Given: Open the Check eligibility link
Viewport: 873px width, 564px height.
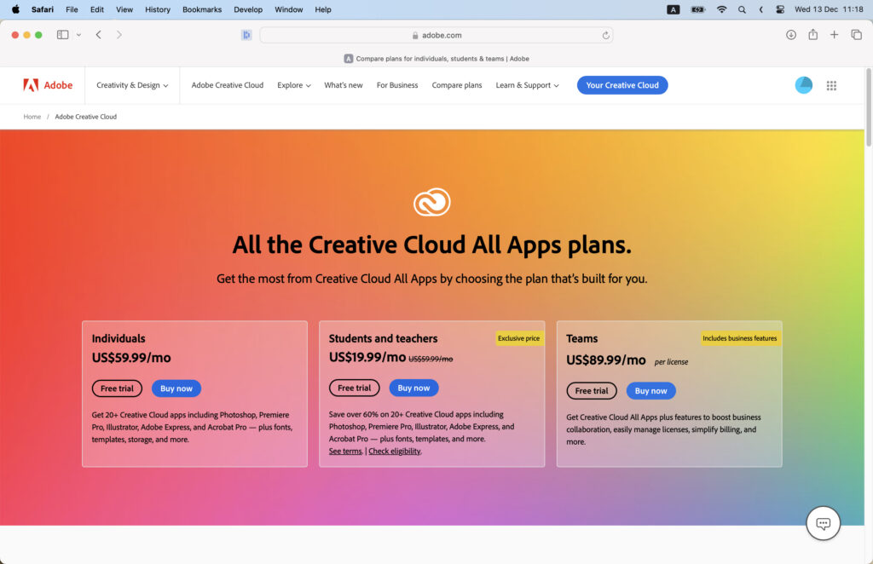Looking at the screenshot, I should (396, 451).
